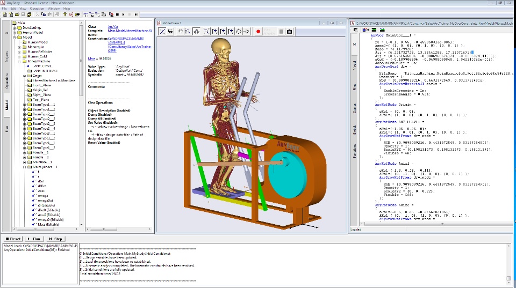Follow the Mass value link

pyautogui.click(x=91, y=59)
